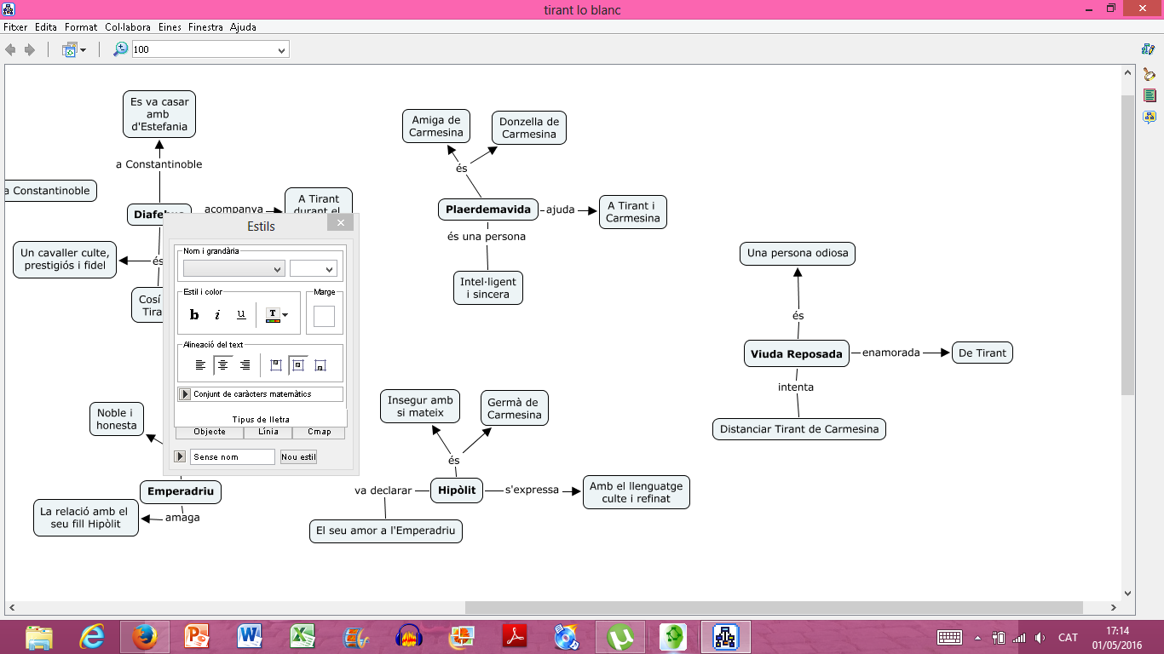Open Firefox from the taskbar
The height and width of the screenshot is (654, 1164).
click(145, 637)
